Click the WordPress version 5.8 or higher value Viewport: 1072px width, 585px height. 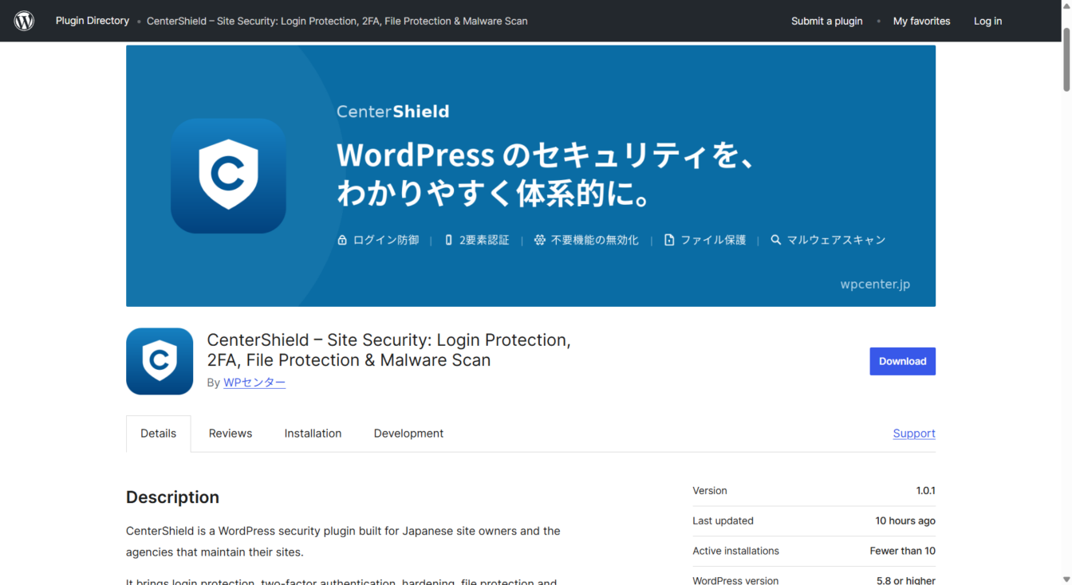click(x=906, y=581)
